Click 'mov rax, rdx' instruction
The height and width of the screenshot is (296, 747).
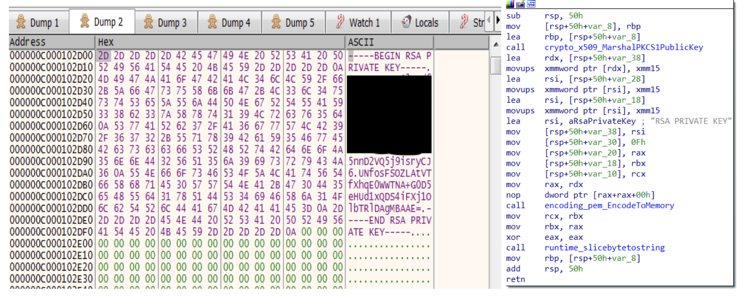pos(544,184)
